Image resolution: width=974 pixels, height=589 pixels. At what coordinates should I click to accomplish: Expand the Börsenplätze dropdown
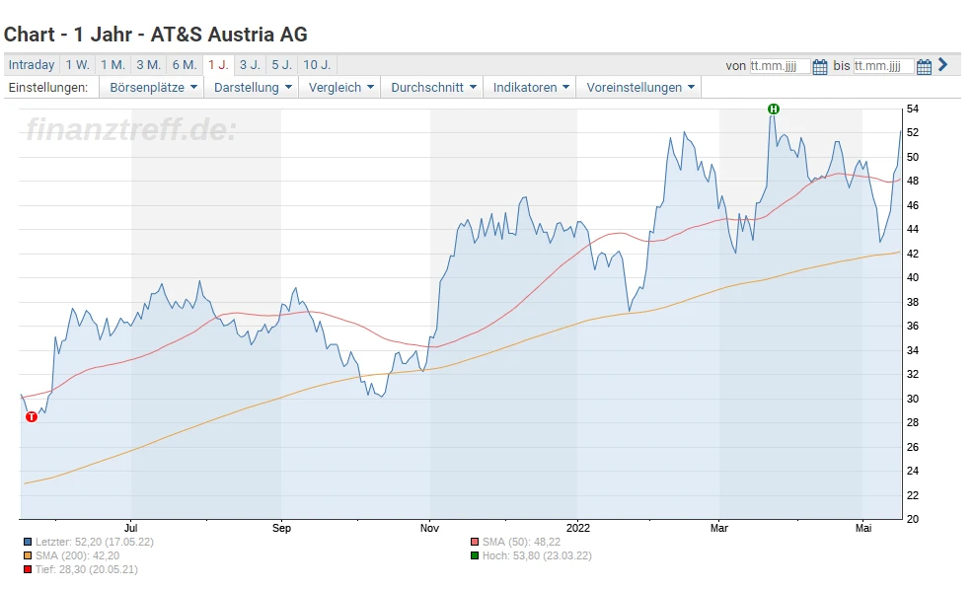click(151, 87)
